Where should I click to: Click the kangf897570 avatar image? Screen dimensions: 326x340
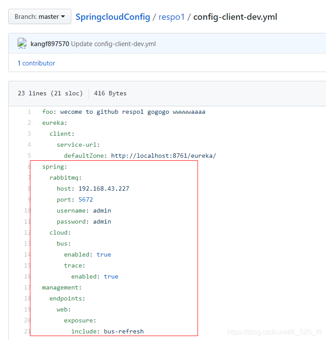click(22, 43)
